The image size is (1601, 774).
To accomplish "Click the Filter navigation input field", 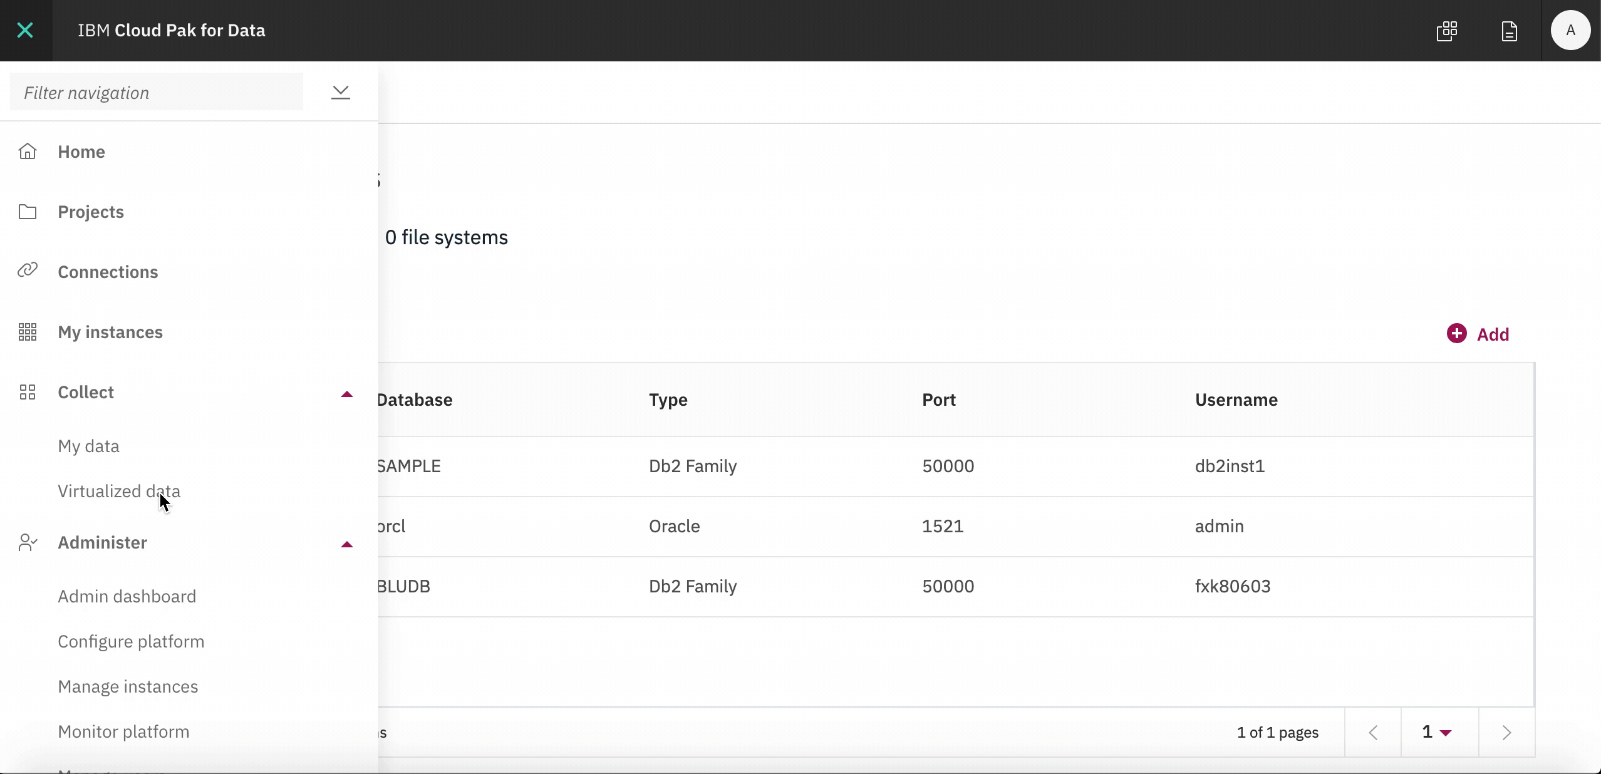I will [157, 93].
